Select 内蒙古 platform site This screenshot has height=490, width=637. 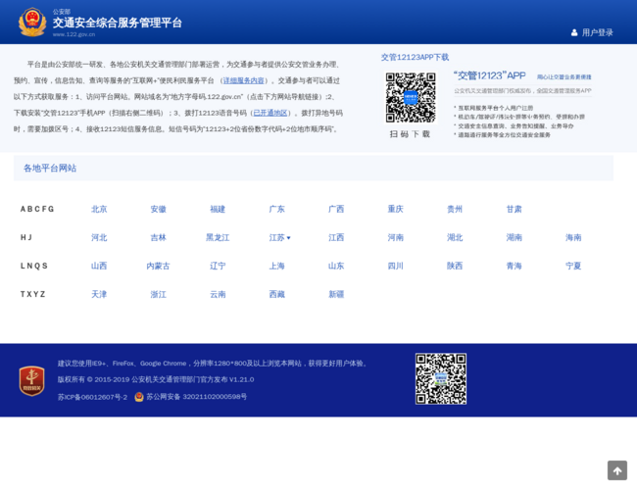[x=158, y=266]
